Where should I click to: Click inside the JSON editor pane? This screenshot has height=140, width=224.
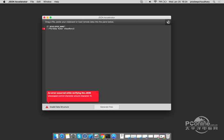click(108, 64)
